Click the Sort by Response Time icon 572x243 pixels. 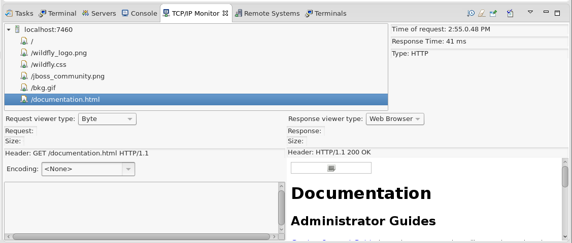point(471,13)
